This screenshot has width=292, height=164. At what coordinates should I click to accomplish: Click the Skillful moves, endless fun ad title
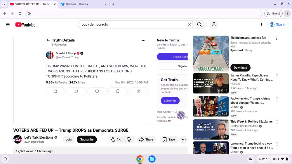tap(248, 38)
